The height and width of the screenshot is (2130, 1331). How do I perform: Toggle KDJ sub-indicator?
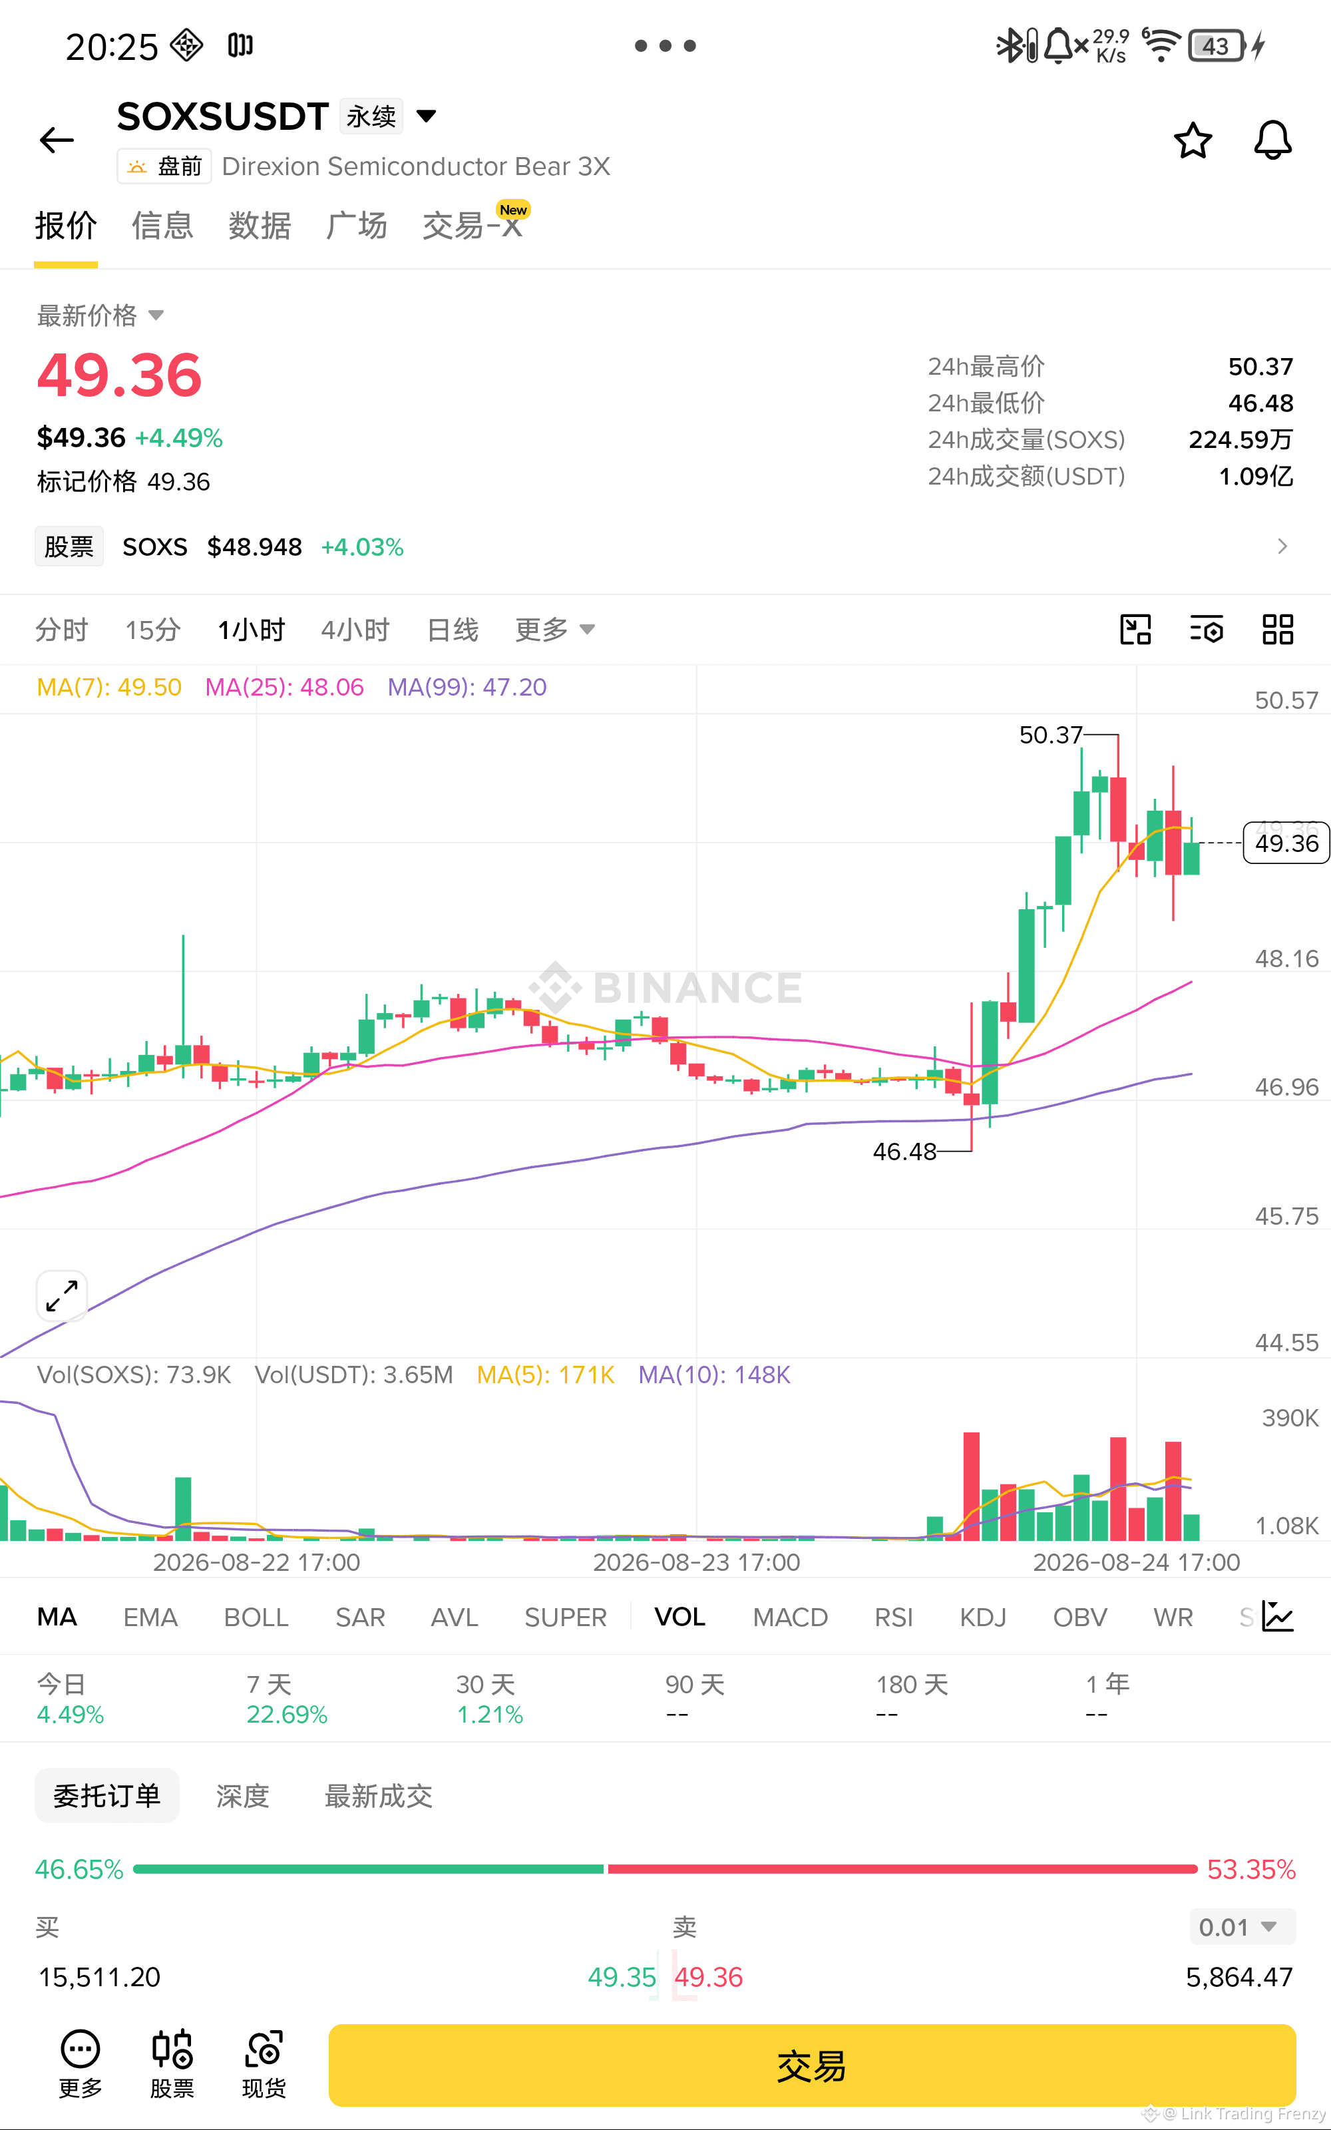click(x=982, y=1617)
